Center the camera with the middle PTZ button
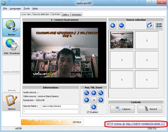Screen dimensions: 168x132 (x=94, y=100)
